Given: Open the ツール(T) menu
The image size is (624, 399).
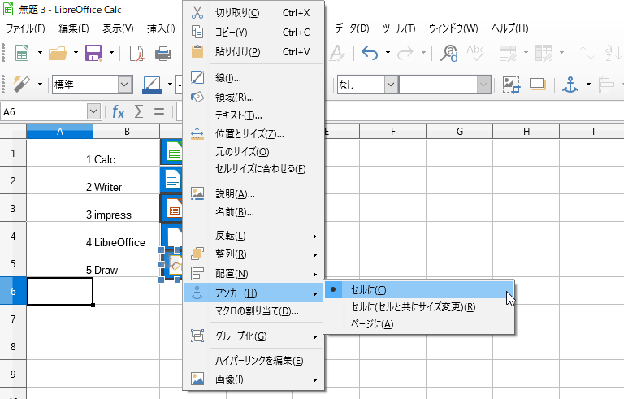Looking at the screenshot, I should pos(399,28).
